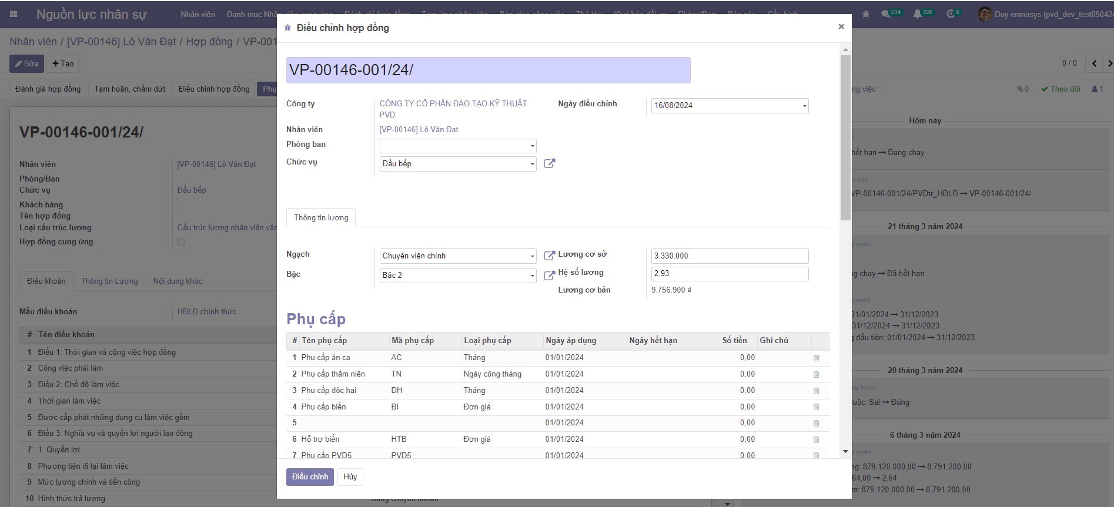Image resolution: width=1114 pixels, height=507 pixels.
Task: Open external link icon beside Ngạch field
Action: pyautogui.click(x=549, y=256)
